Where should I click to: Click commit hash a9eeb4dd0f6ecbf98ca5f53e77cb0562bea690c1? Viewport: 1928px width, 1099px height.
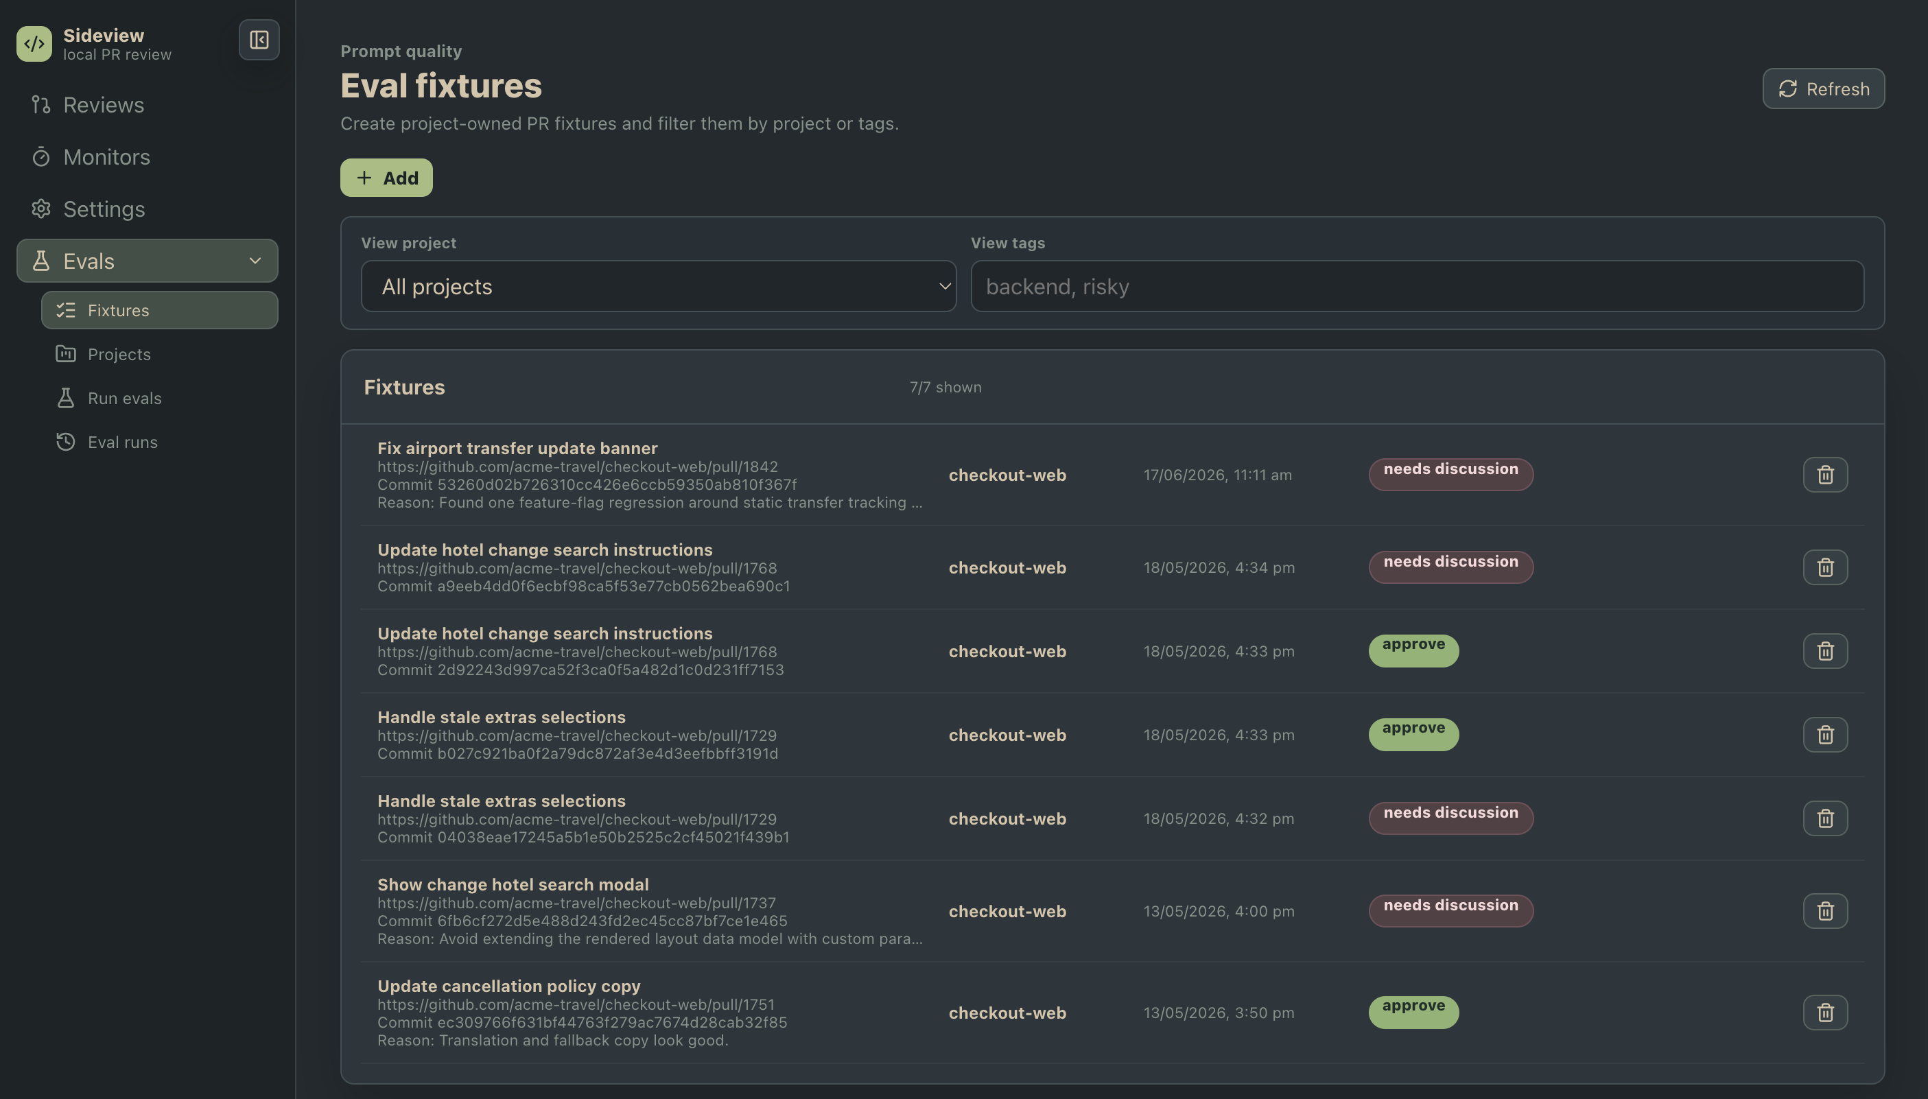click(613, 587)
